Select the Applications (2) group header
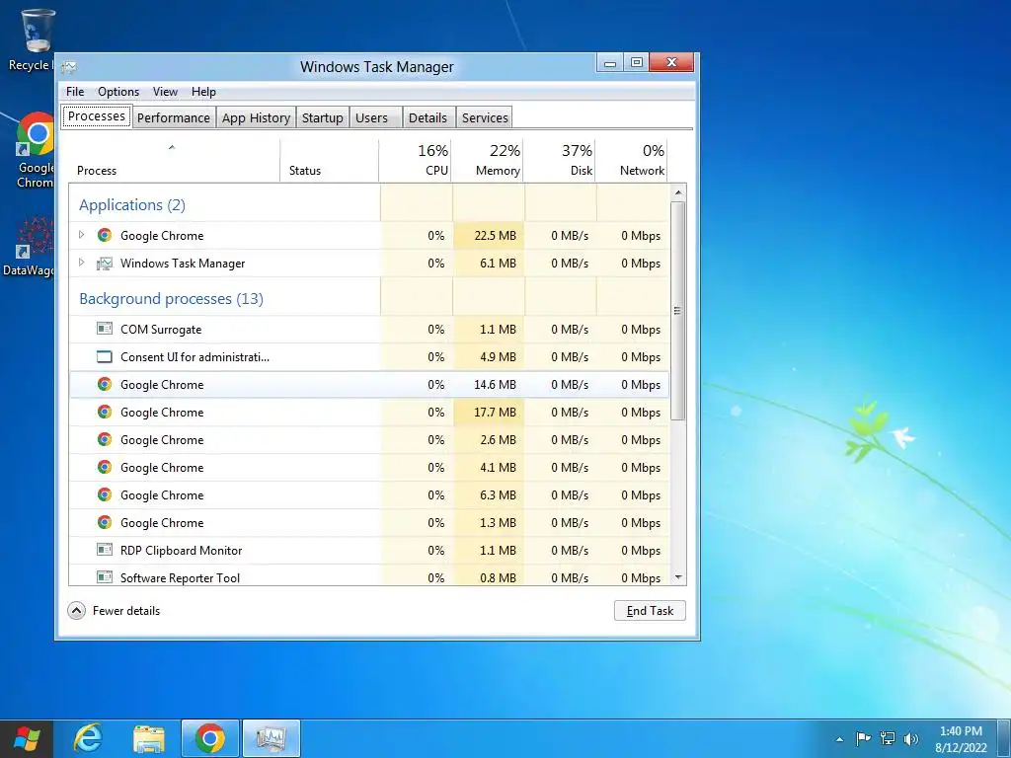1011x758 pixels. (132, 205)
